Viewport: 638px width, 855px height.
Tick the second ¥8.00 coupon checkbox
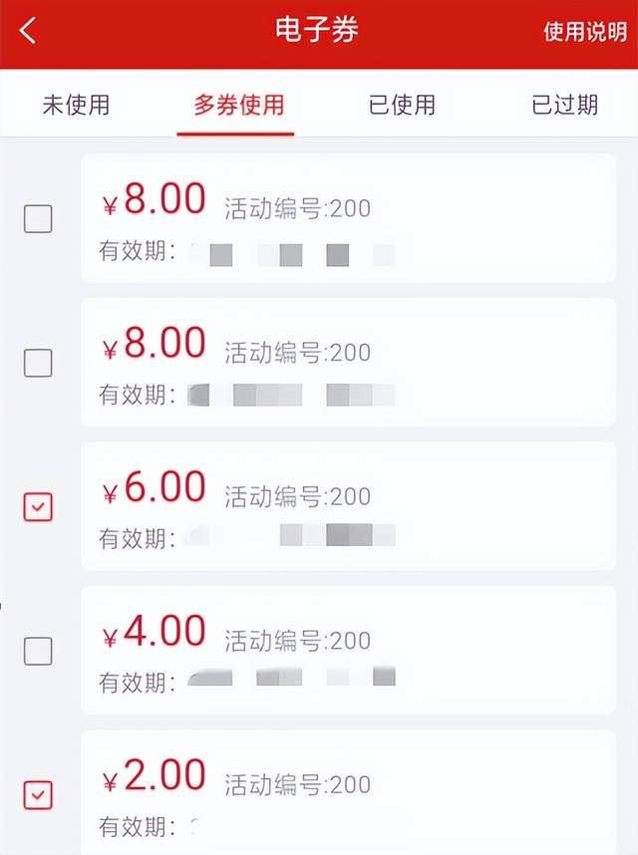point(38,363)
